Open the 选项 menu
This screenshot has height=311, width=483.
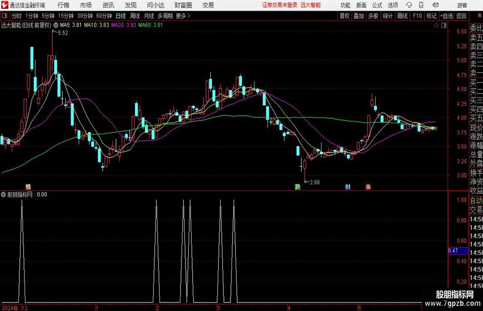[393, 5]
